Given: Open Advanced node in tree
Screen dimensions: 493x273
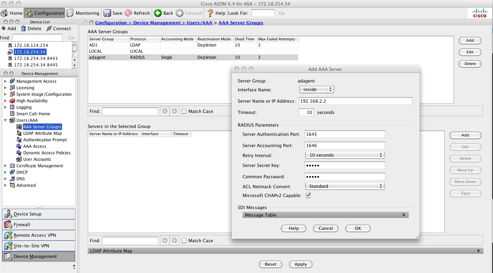Looking at the screenshot, I should pos(26,185).
